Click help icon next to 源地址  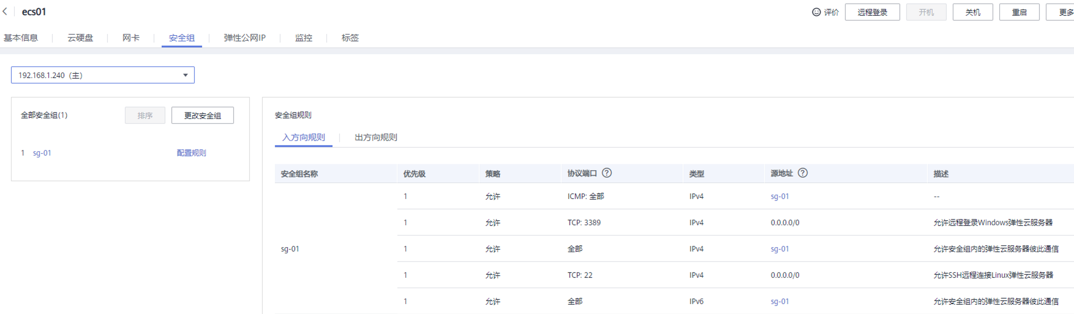pyautogui.click(x=802, y=173)
